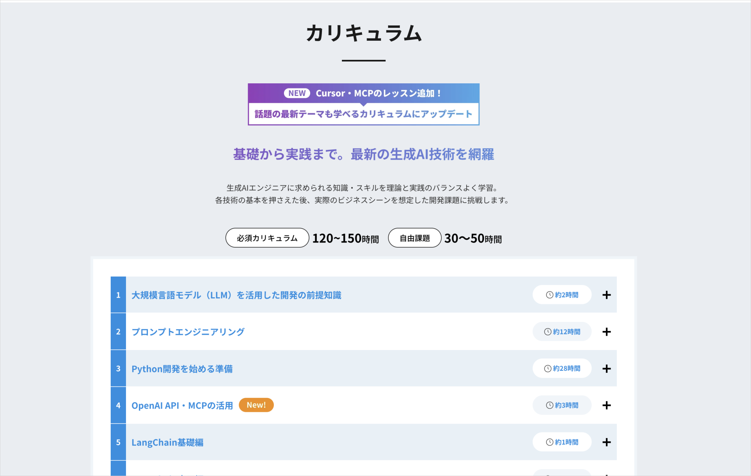
Task: Click the heading 基礎から実践まで。最新の生成AI技術を網羅
Action: tap(363, 154)
